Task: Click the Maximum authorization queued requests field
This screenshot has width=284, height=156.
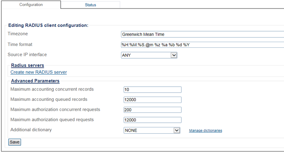Action: 153,120
